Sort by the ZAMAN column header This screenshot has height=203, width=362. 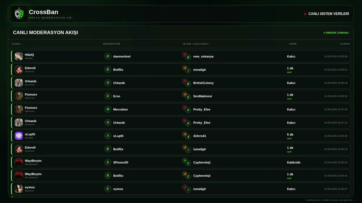tap(345, 44)
